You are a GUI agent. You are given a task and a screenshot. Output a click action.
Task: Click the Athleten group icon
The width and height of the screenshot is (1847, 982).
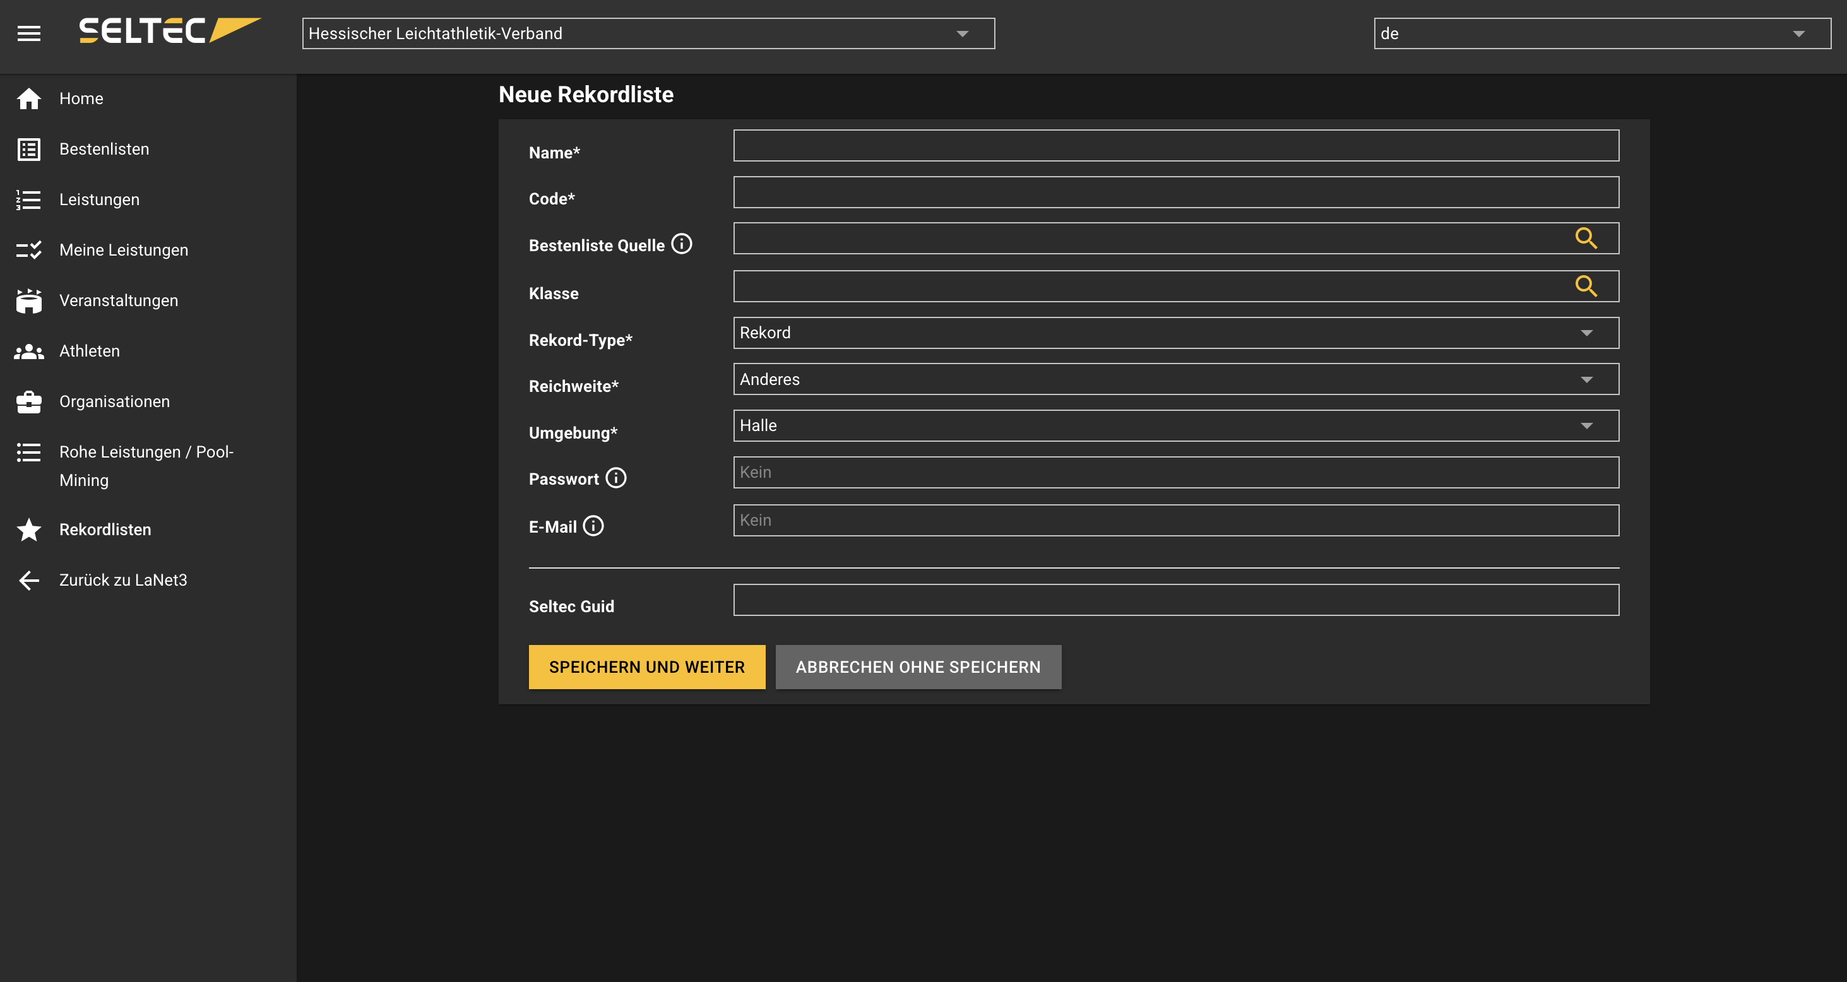(28, 352)
